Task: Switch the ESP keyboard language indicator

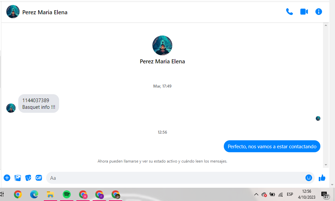Action: tap(290, 194)
